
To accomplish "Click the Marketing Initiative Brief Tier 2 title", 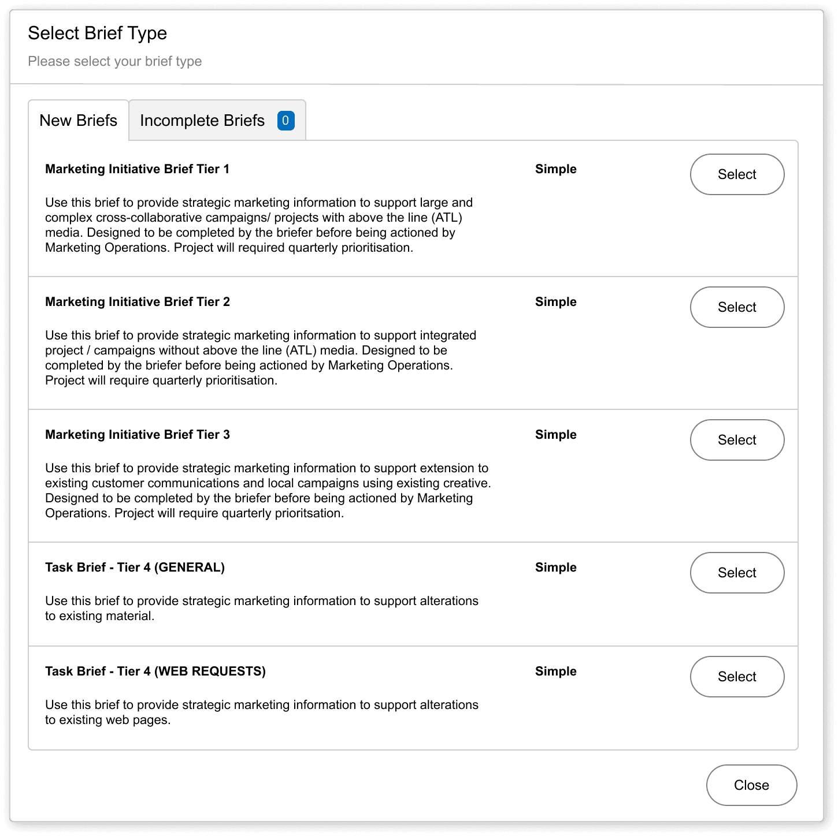I will (137, 301).
